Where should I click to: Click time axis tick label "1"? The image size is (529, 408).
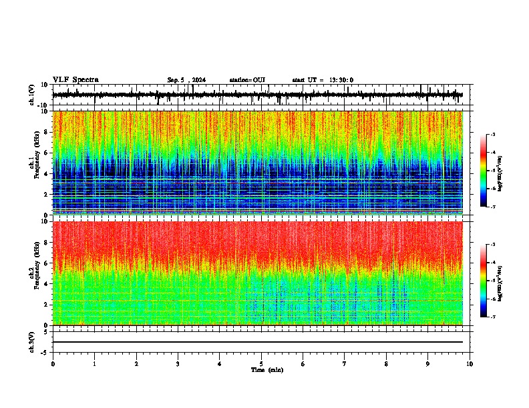[94, 364]
